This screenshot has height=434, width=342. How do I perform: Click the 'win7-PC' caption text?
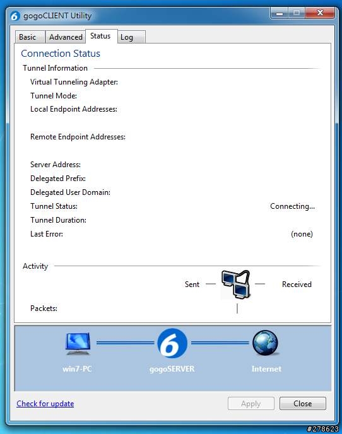click(x=77, y=369)
